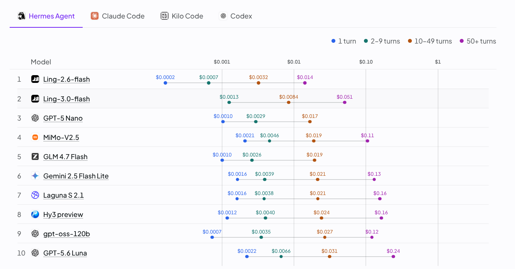
Task: Switch to the Codex tab
Action: pos(236,16)
